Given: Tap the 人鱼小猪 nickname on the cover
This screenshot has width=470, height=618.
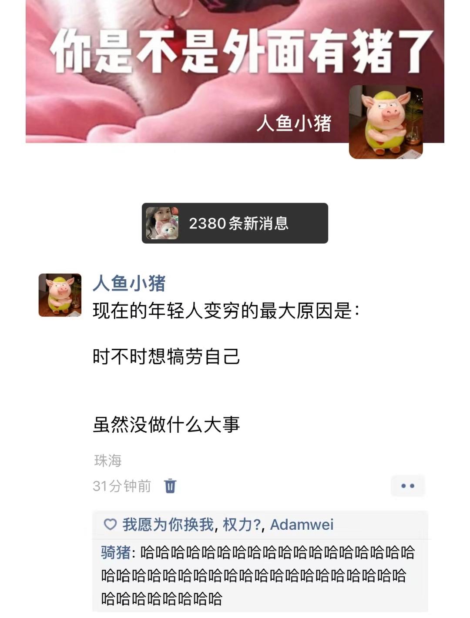Looking at the screenshot, I should point(294,123).
